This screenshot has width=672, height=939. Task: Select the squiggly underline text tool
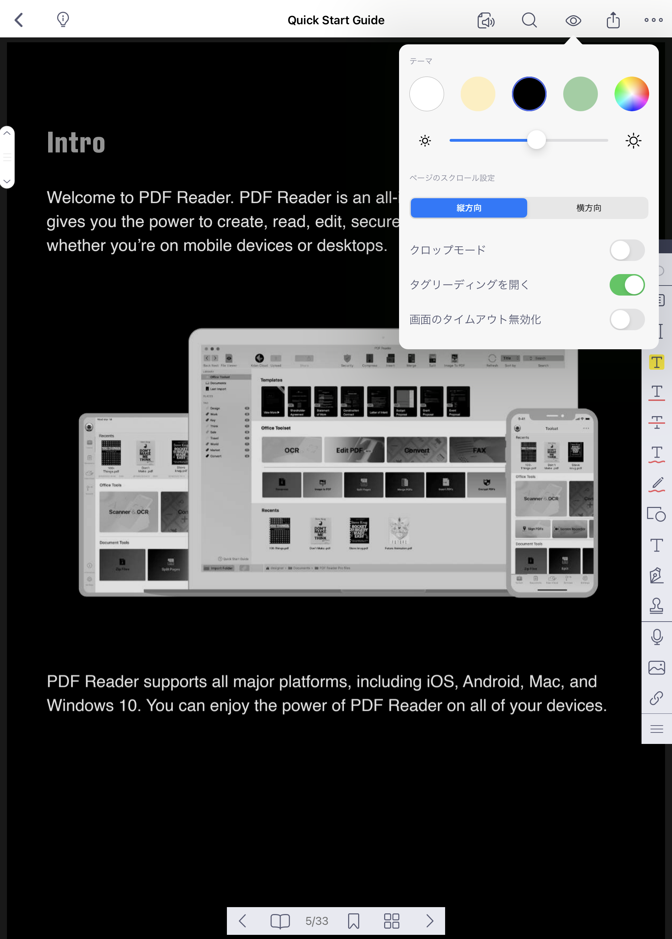[656, 454]
